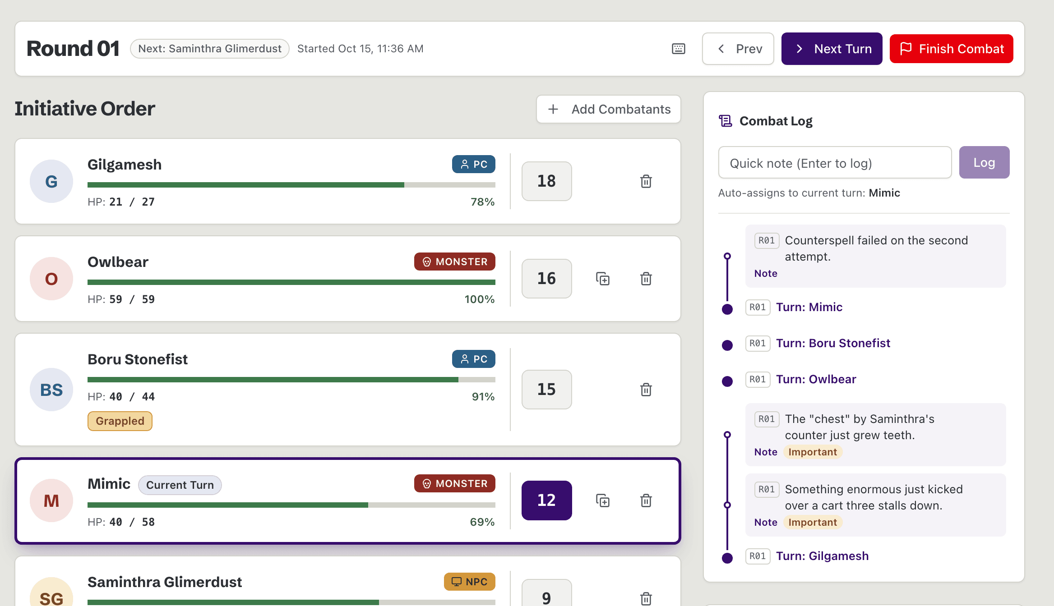Screen dimensions: 1054x606
Task: Edit Boru Stonefist initiative value 15
Action: [x=546, y=390]
